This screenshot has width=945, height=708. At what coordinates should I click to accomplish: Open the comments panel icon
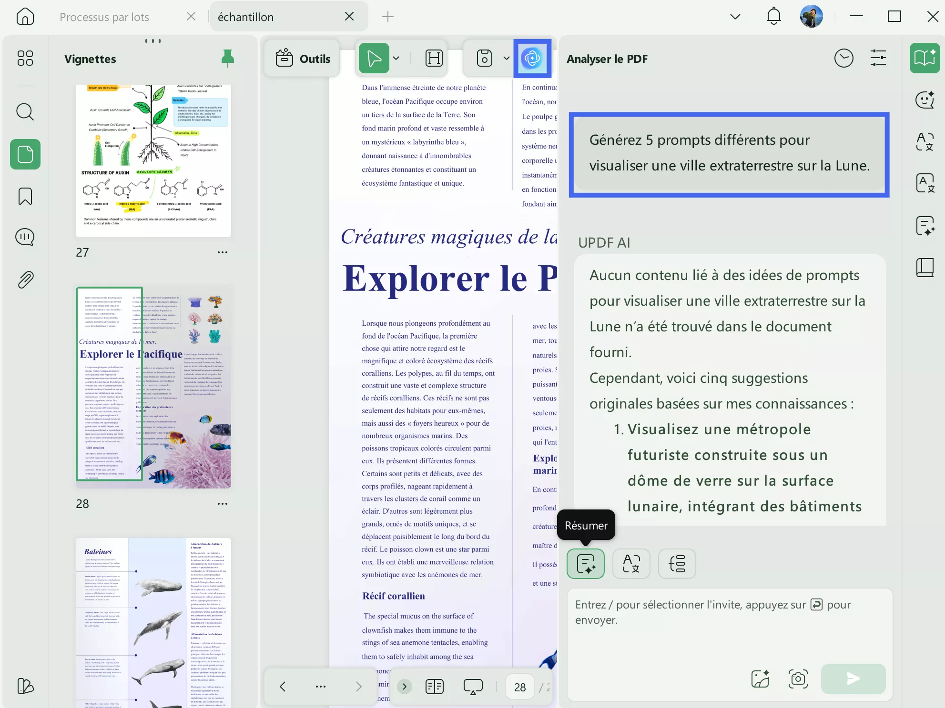coord(25,237)
